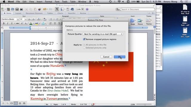Open the Media Browser icon
The width and height of the screenshot is (191, 107).
[x=72, y=9]
